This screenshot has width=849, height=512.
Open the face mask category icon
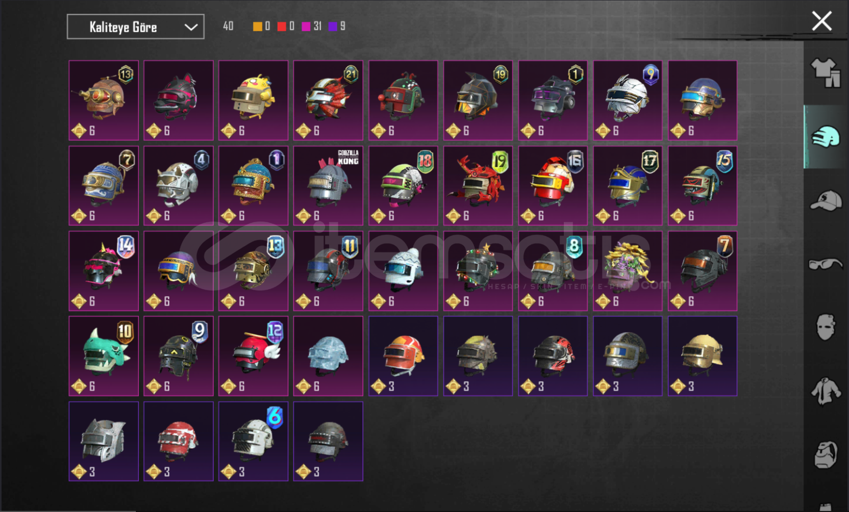tap(826, 327)
